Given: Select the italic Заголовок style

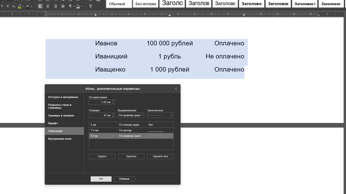Looking at the screenshot, I should pos(331,4).
